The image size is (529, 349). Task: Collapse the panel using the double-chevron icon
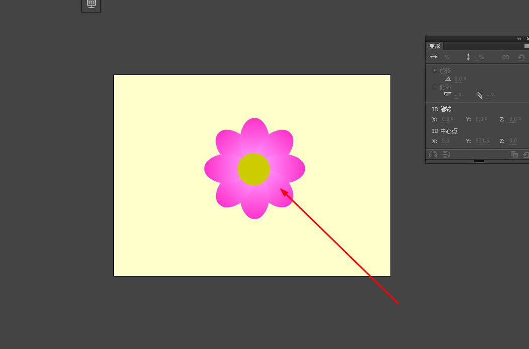coord(519,38)
